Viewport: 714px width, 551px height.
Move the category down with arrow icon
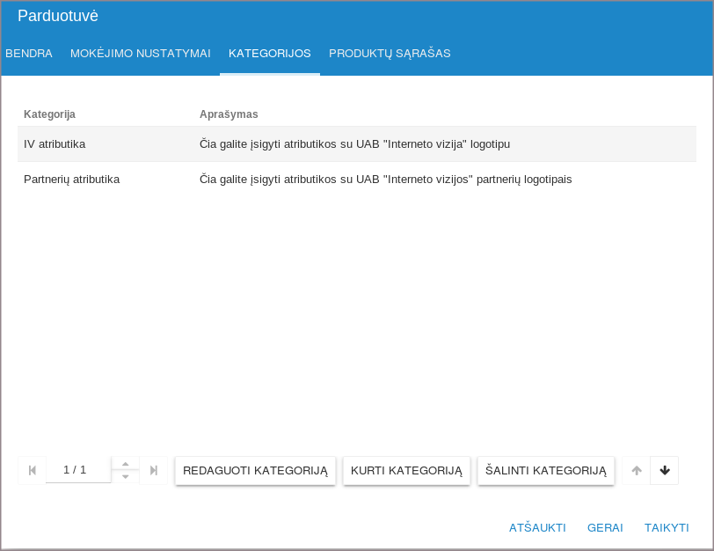pos(665,470)
